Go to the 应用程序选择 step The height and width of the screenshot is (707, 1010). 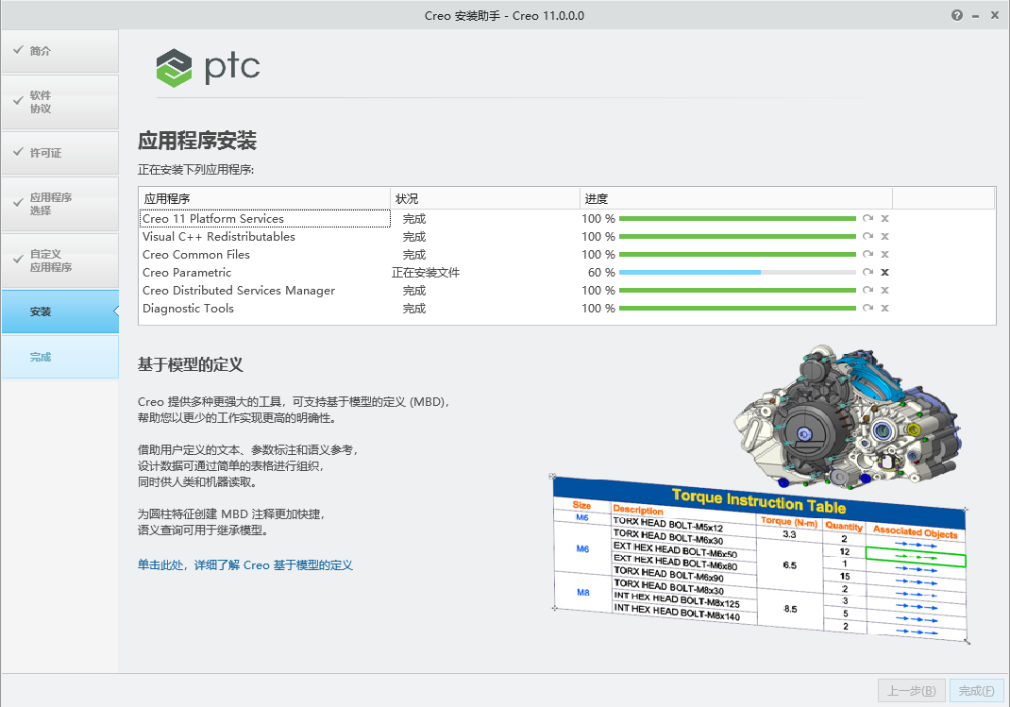tap(59, 204)
